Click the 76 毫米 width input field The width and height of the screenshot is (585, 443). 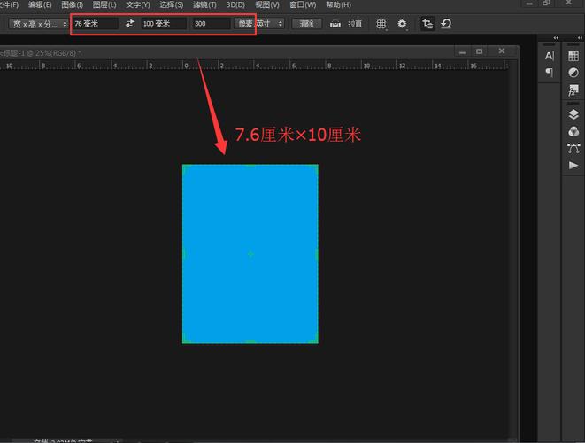tap(95, 24)
